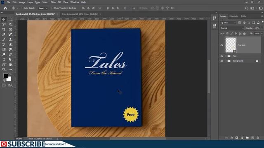264x148 pixels.
Task: Expand the Background group
Action: coord(226,61)
